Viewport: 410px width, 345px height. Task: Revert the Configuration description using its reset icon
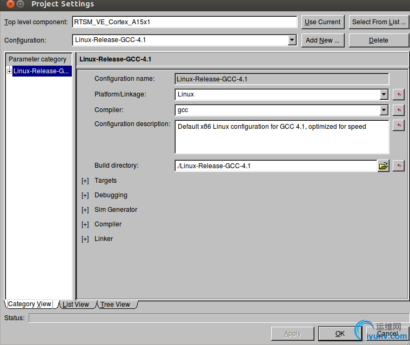tap(399, 126)
